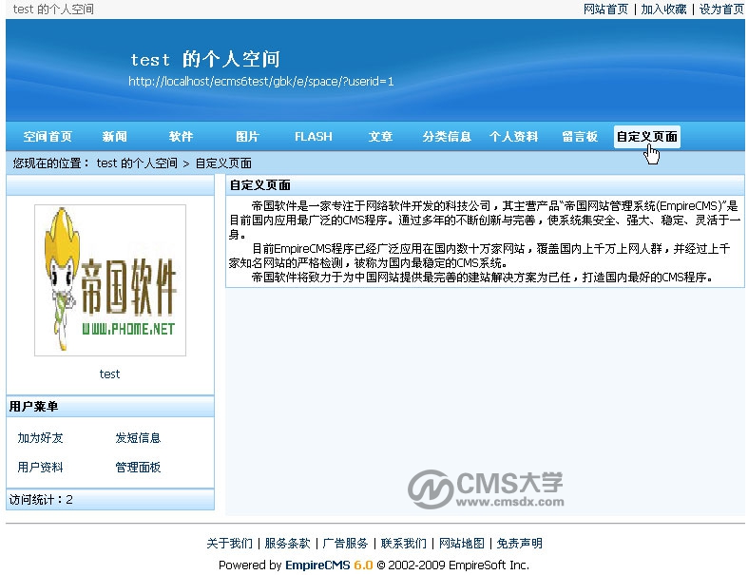748x575 pixels.
Task: Open the EmpireCMS footer link
Action: 317,565
